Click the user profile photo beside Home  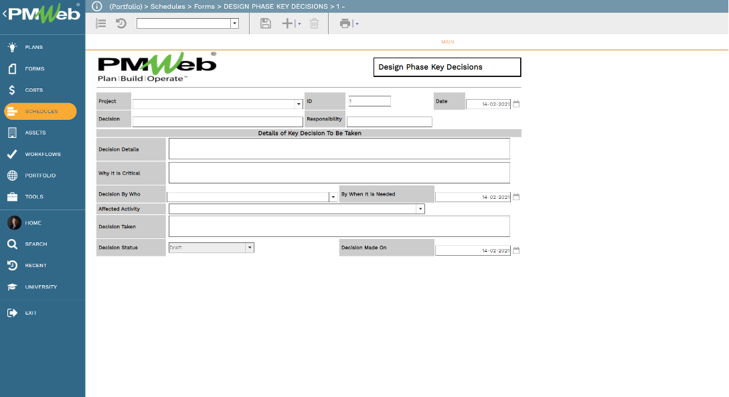click(x=14, y=223)
